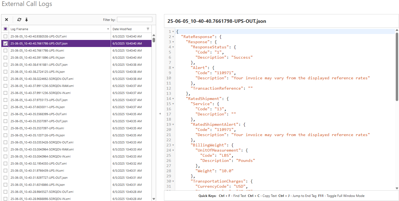Fold the ResponseStatus block at line 4
Viewport: 399px width, 201px height.
(x=173, y=47)
